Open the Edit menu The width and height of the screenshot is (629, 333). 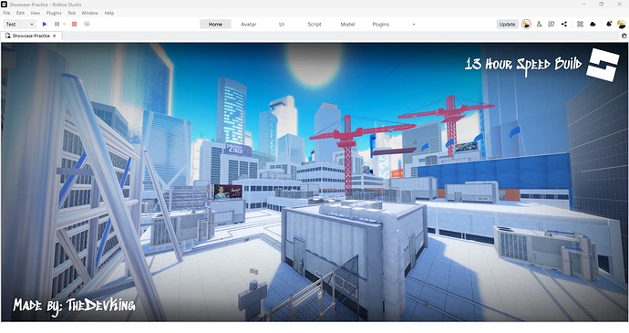(20, 13)
